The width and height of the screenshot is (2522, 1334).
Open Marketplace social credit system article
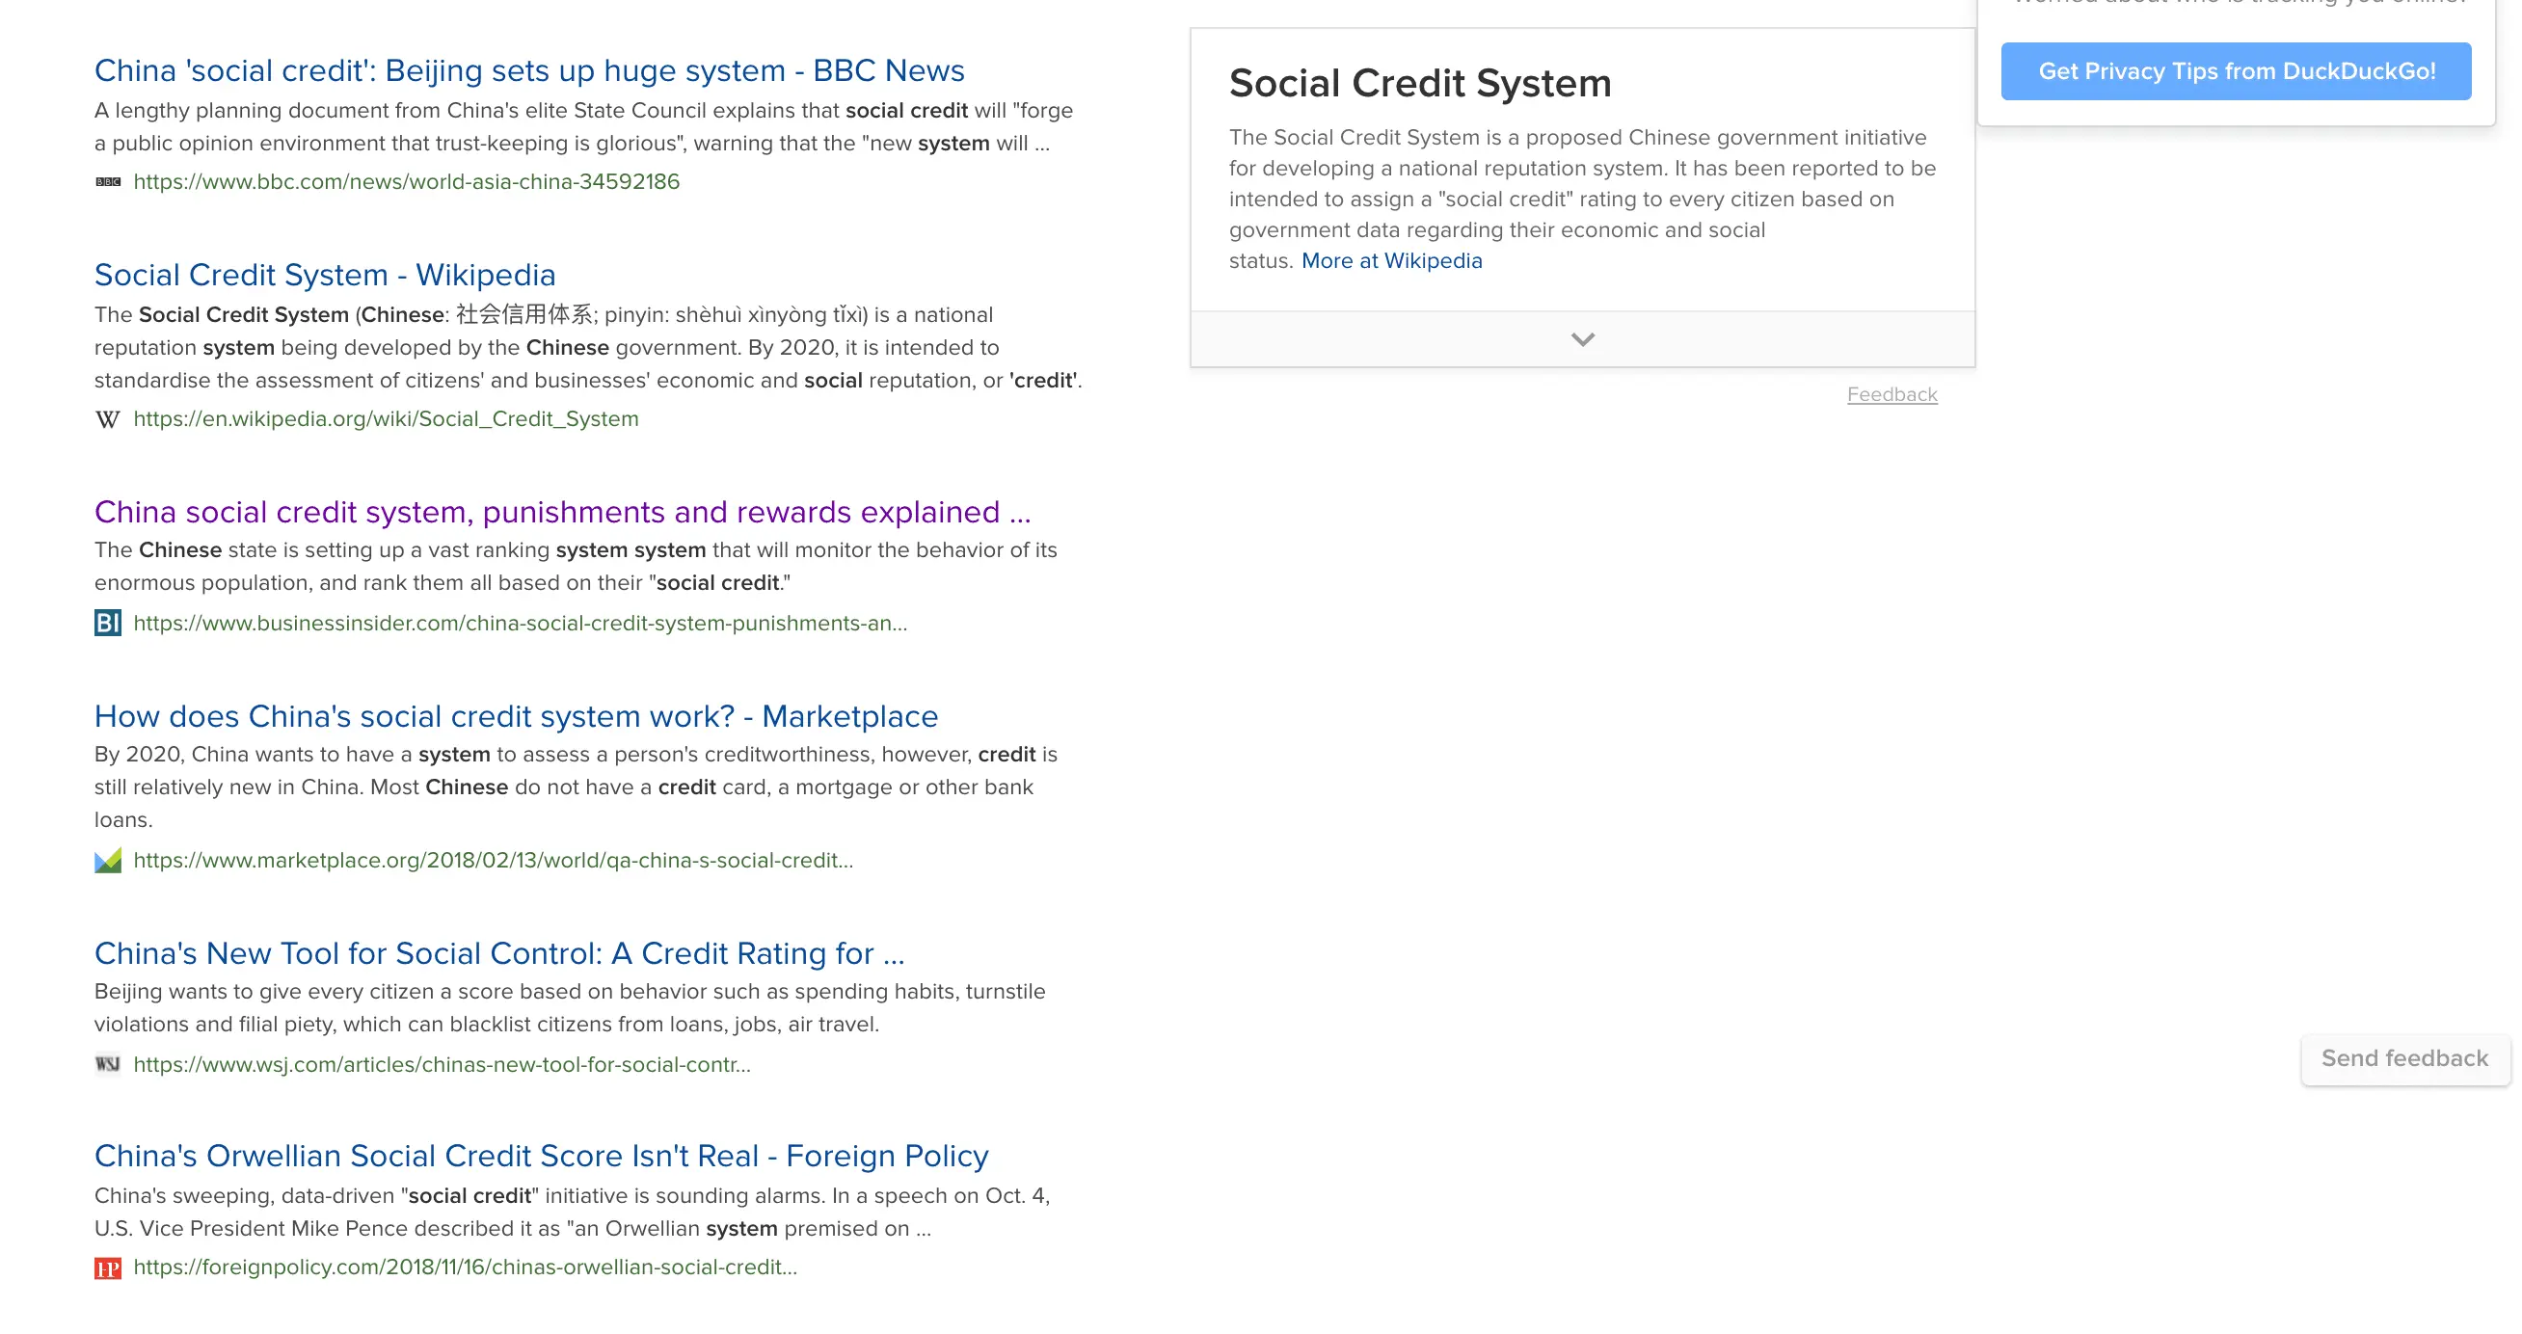coord(516,716)
